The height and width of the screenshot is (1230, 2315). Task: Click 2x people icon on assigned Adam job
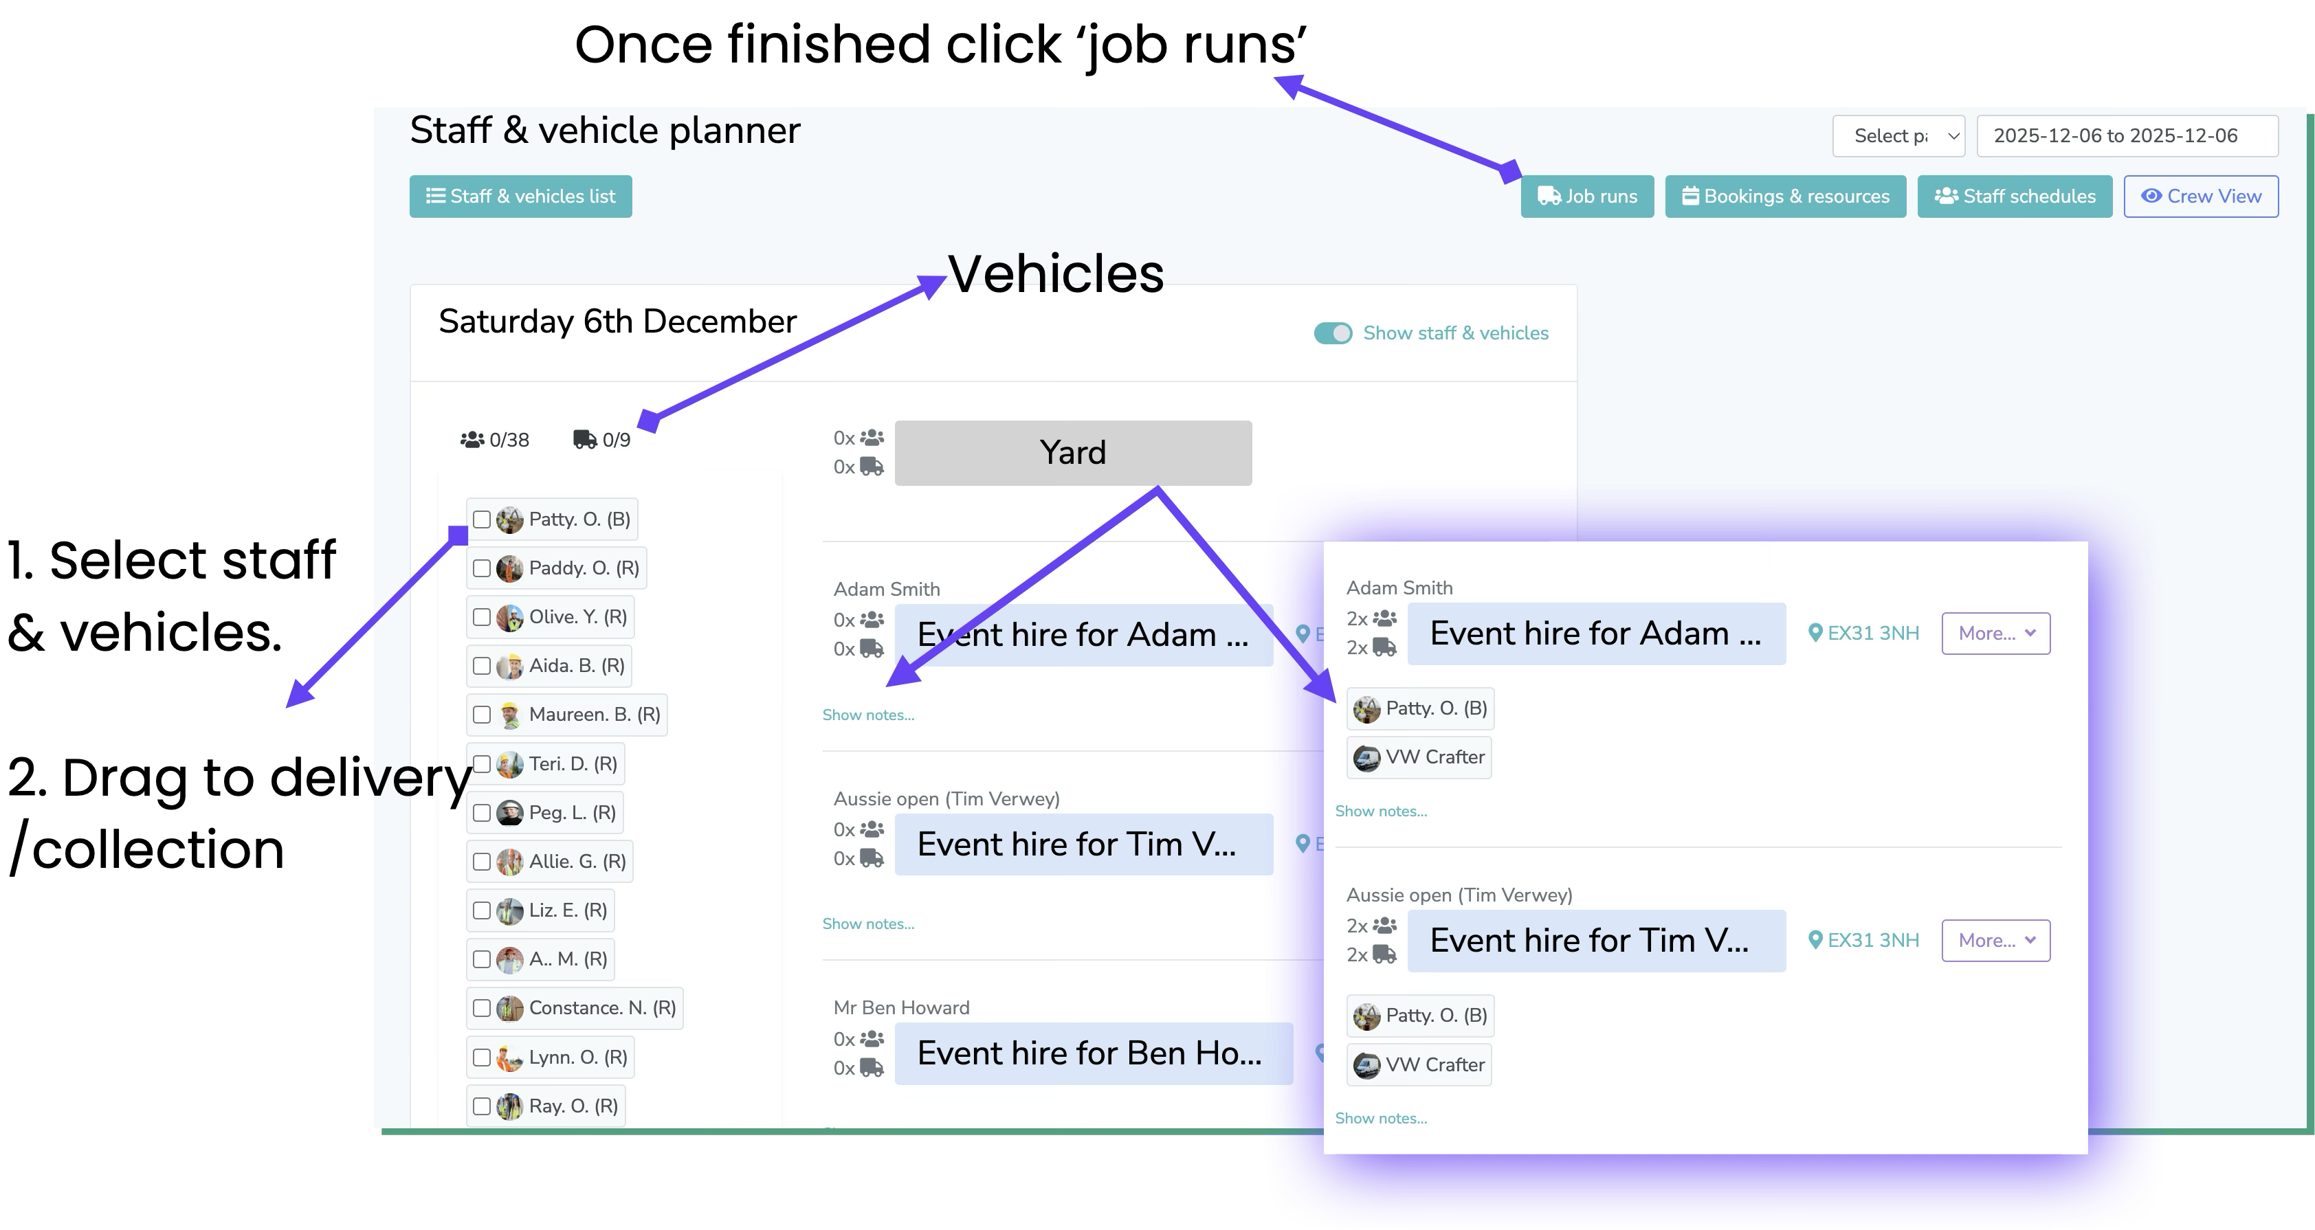(x=1385, y=618)
